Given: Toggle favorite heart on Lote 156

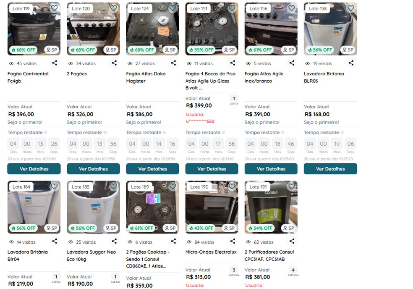Looking at the screenshot, I should (291, 8).
